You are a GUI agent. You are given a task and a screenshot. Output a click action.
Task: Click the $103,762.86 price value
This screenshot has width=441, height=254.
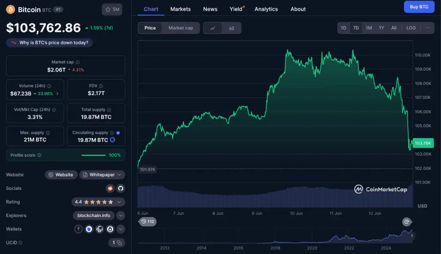pyautogui.click(x=43, y=28)
